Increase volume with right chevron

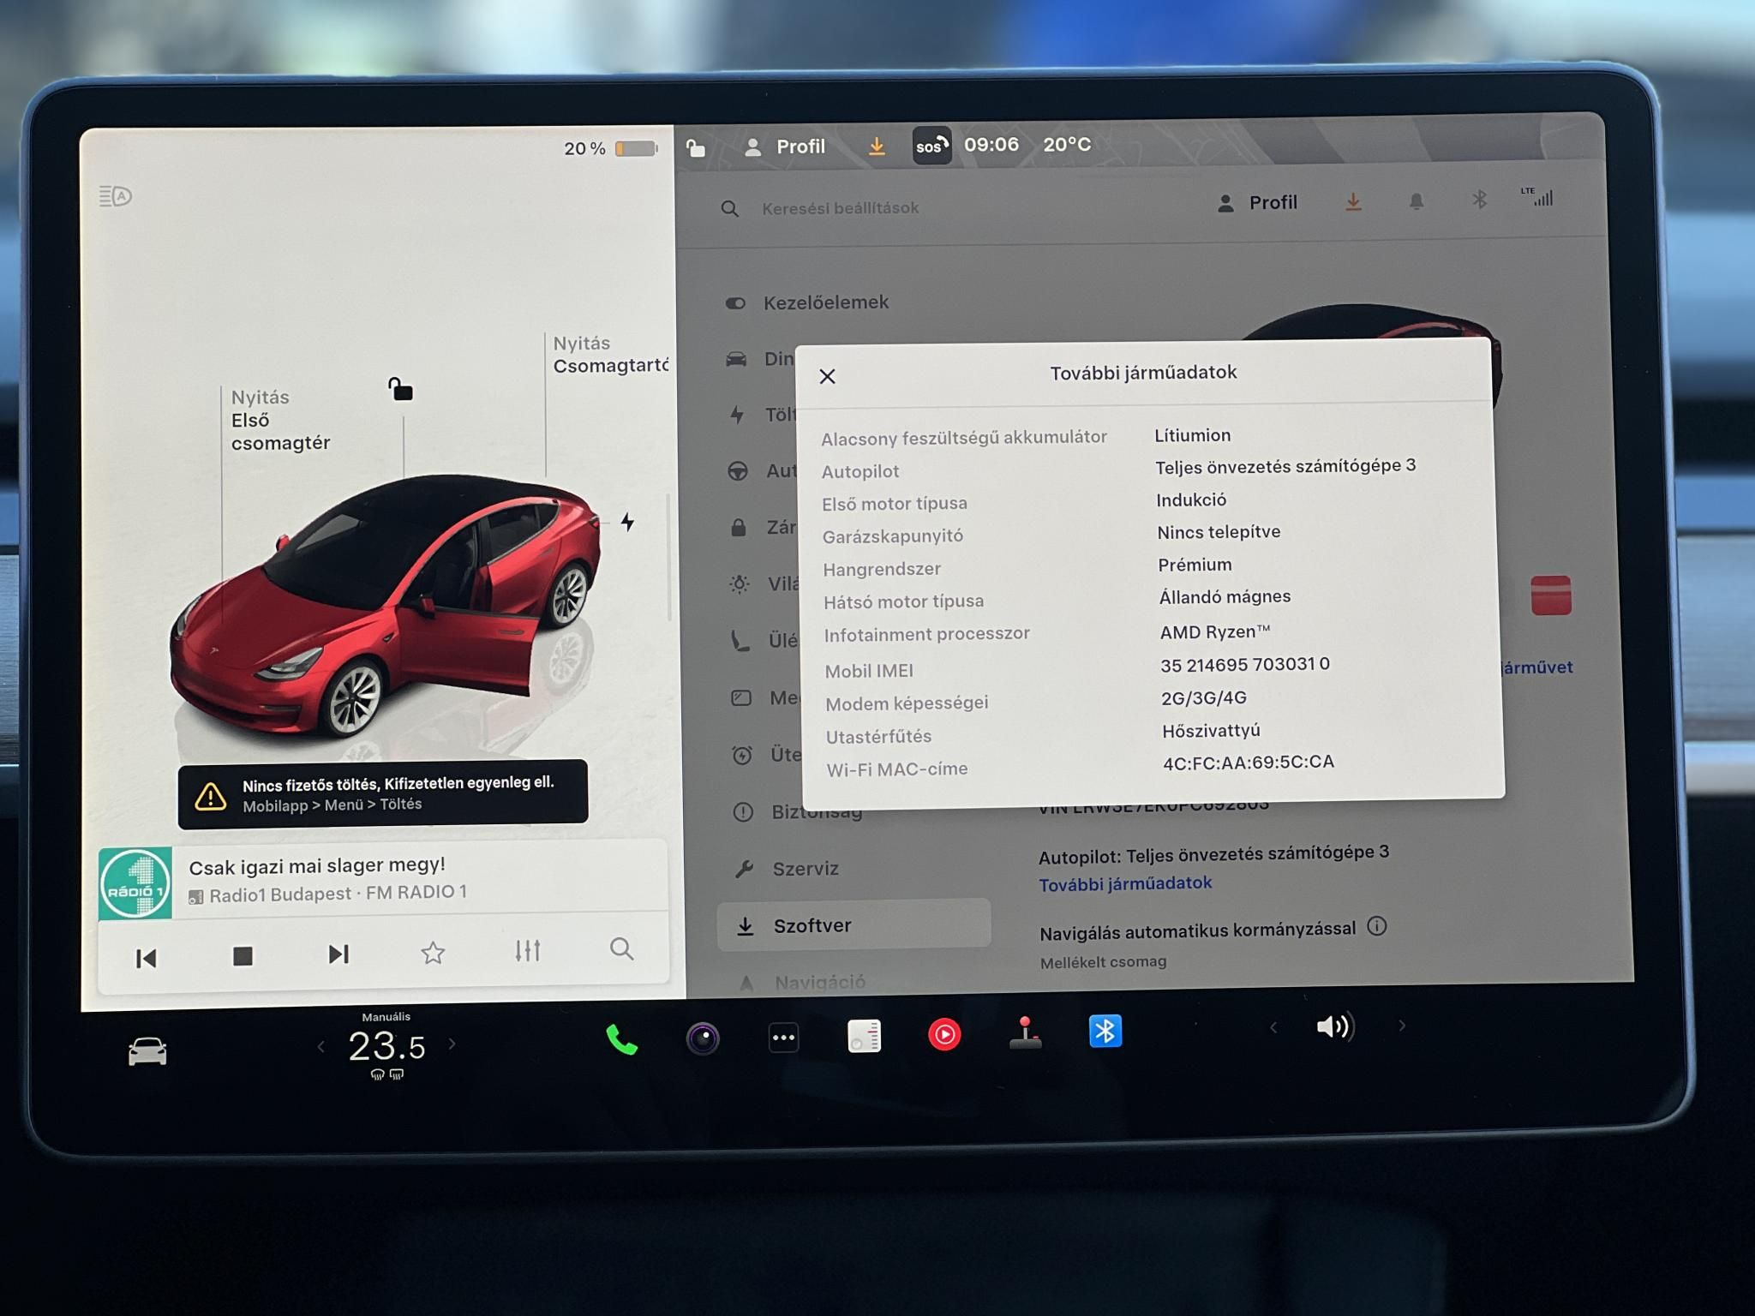[1403, 1025]
